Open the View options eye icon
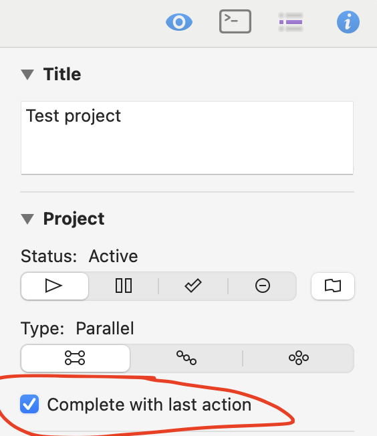The width and height of the screenshot is (377, 436). coord(179,22)
